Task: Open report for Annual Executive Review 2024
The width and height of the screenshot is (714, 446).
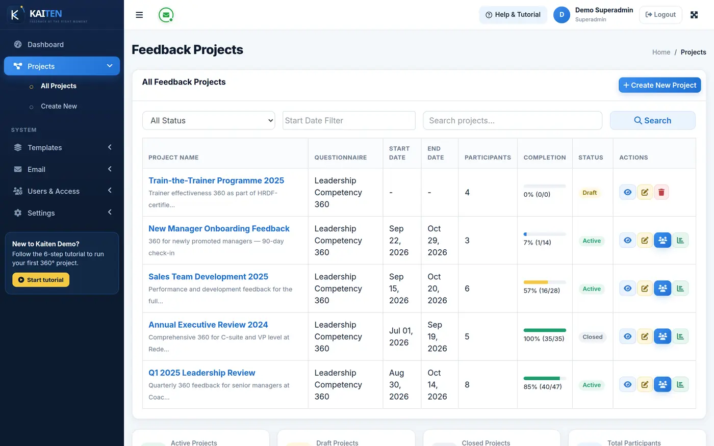Action: [680, 336]
